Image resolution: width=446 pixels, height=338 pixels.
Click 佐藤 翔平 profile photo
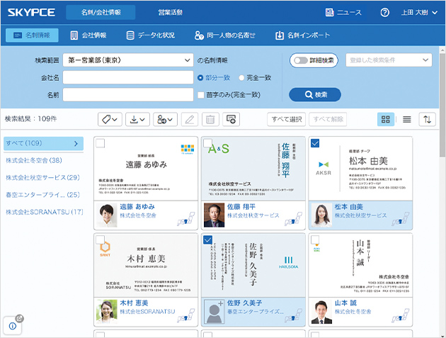[x=215, y=215]
